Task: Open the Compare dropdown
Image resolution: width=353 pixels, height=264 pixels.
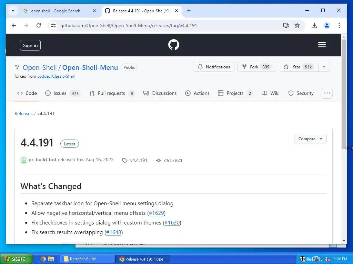Action: pyautogui.click(x=310, y=139)
